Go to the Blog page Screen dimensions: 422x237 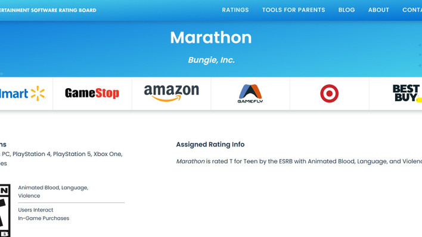point(346,10)
